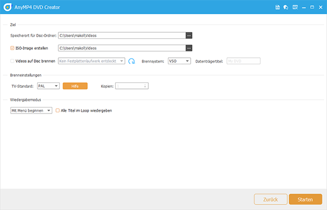Click the ISO-Image path input field

click(122, 48)
